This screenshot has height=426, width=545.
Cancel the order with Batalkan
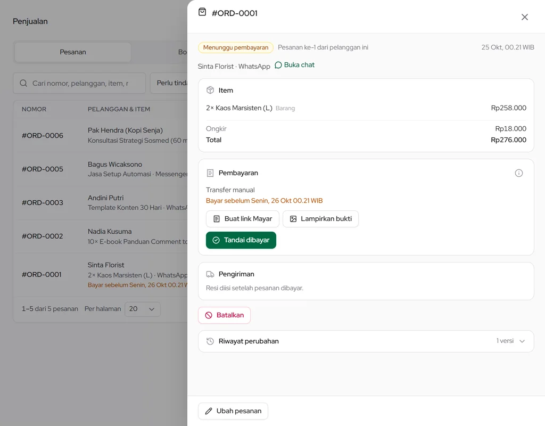(x=224, y=315)
